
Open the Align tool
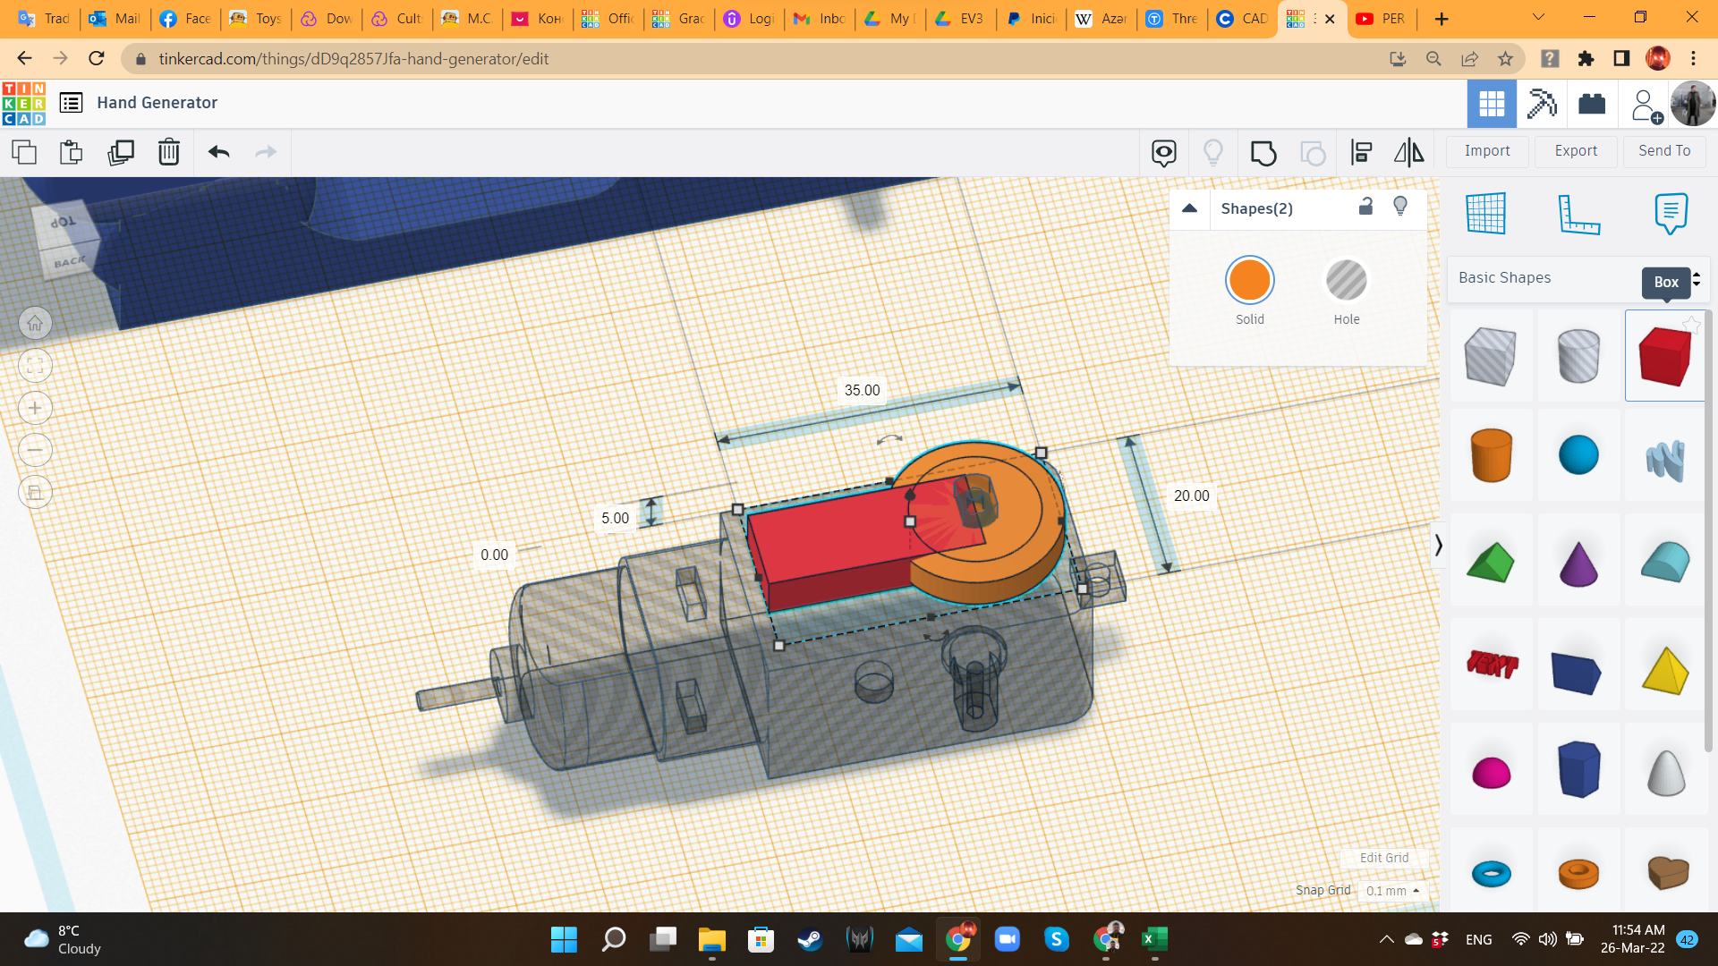pos(1361,153)
